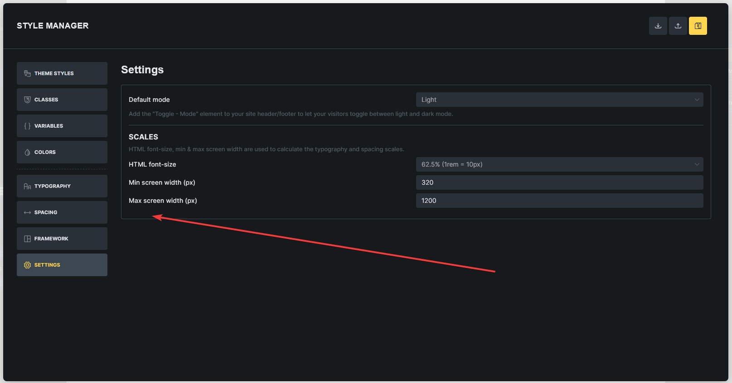The image size is (732, 383).
Task: Click the yellow save icon button
Action: point(698,26)
